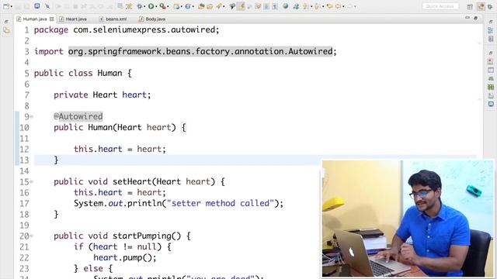Click line number 13 in gutter
Image resolution: width=497 pixels, height=279 pixels.
[x=24, y=160]
